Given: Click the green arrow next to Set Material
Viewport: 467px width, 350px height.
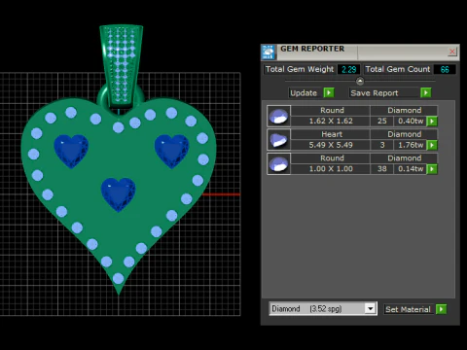Looking at the screenshot, I should click(x=442, y=309).
